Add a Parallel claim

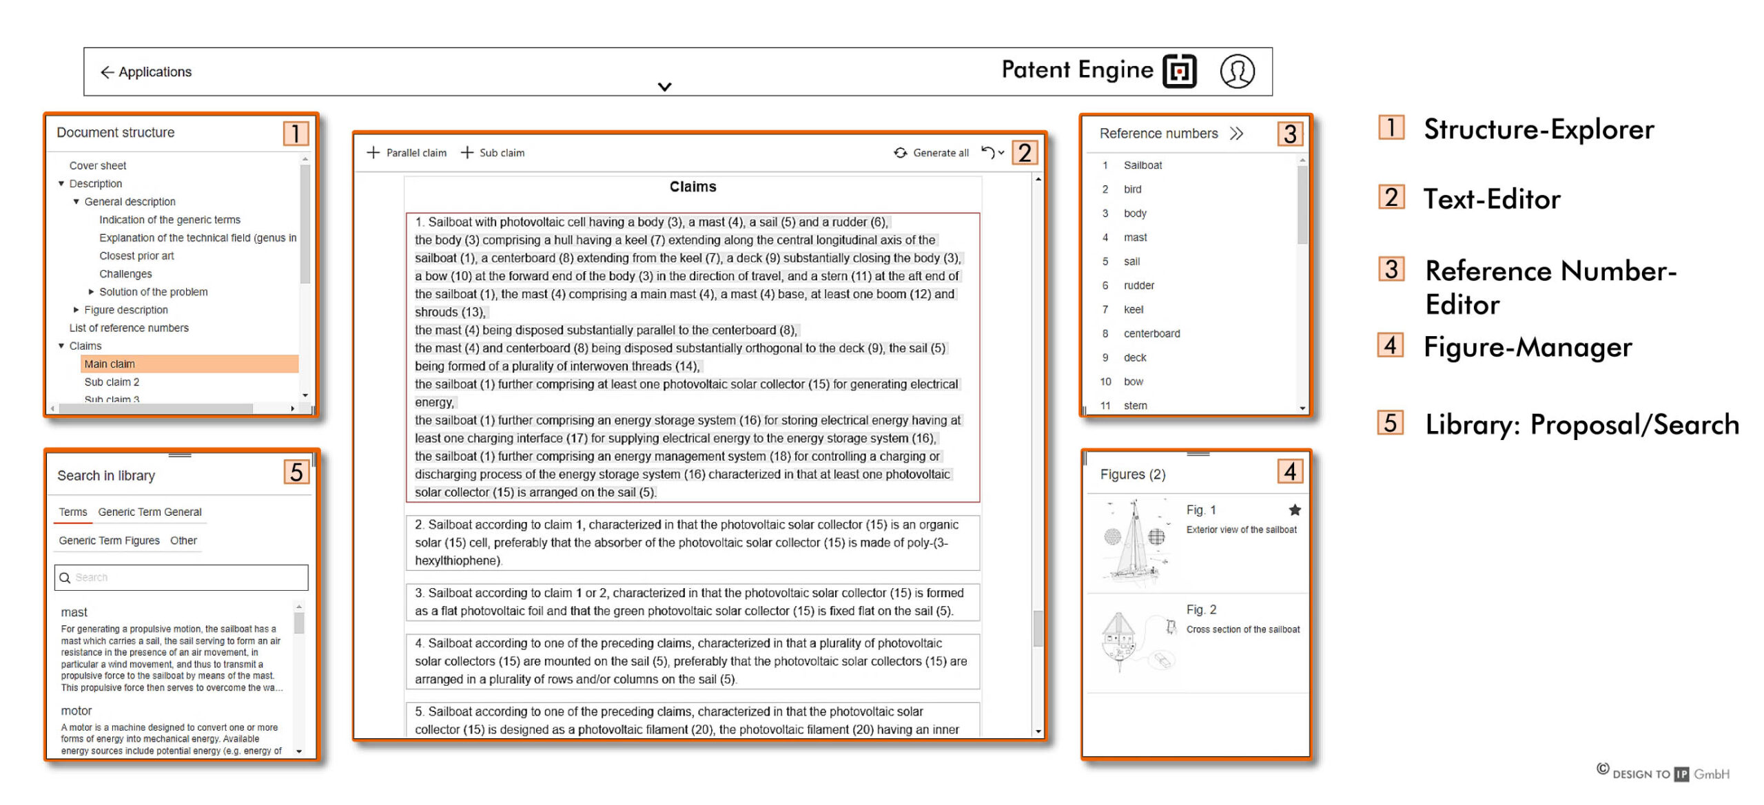tap(407, 152)
